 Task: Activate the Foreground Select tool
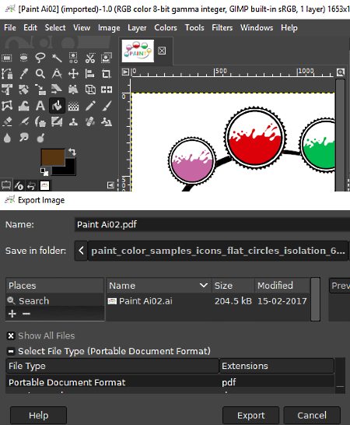click(x=107, y=58)
